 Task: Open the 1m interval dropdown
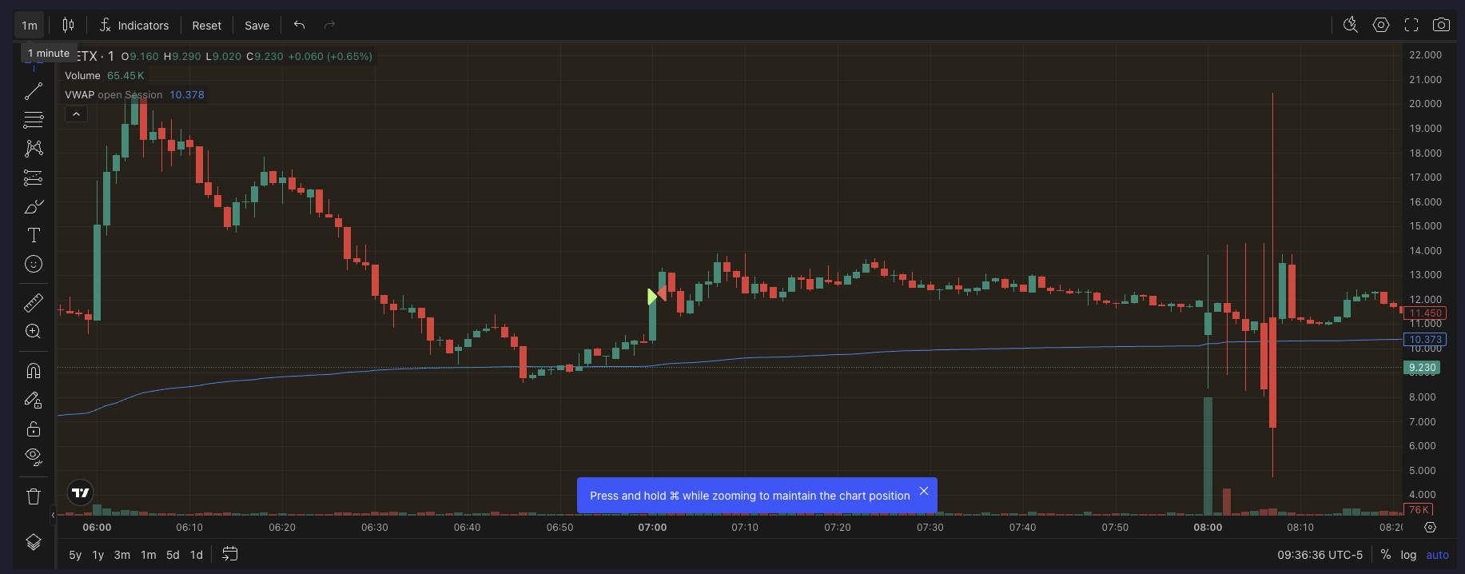coord(30,26)
